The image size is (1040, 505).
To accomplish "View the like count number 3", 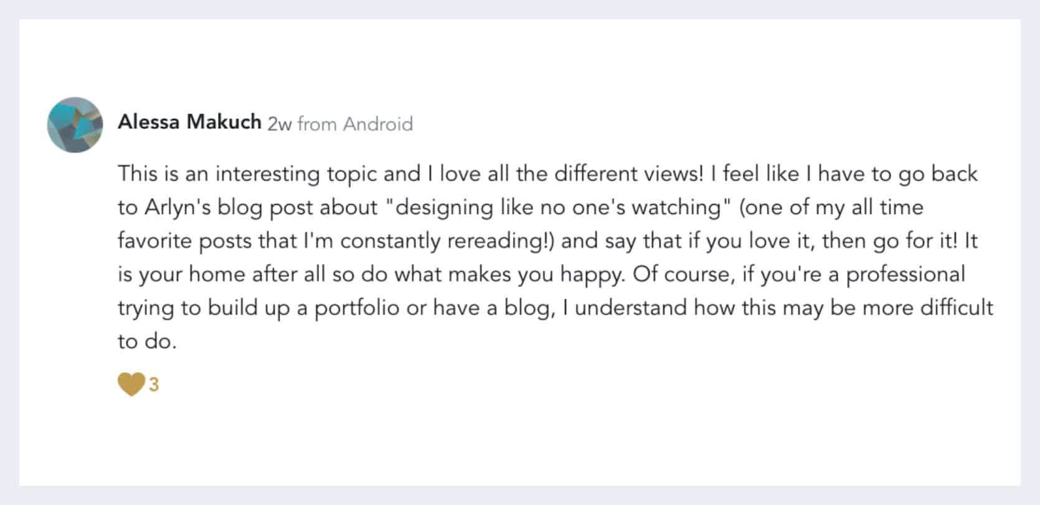I will point(154,385).
